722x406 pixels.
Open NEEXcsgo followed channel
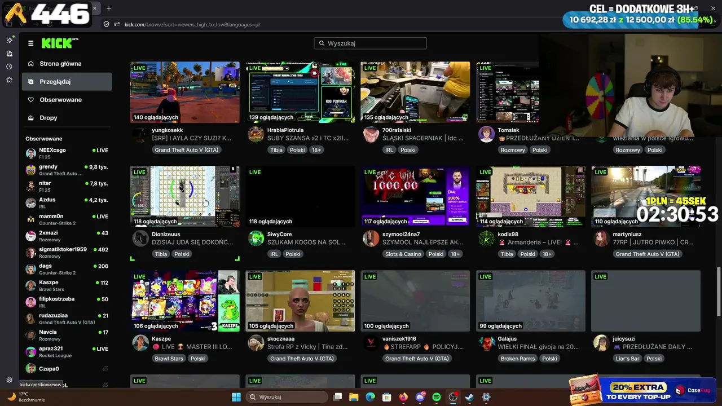(67, 153)
